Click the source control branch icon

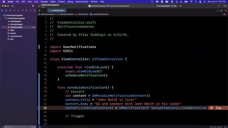click(39, 6)
